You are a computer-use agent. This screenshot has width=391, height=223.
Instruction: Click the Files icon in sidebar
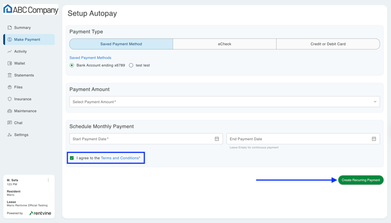[9, 87]
